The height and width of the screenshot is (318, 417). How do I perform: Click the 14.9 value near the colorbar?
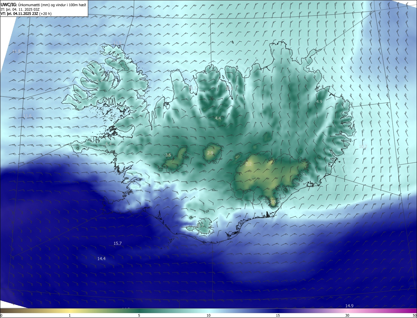(x=349, y=306)
